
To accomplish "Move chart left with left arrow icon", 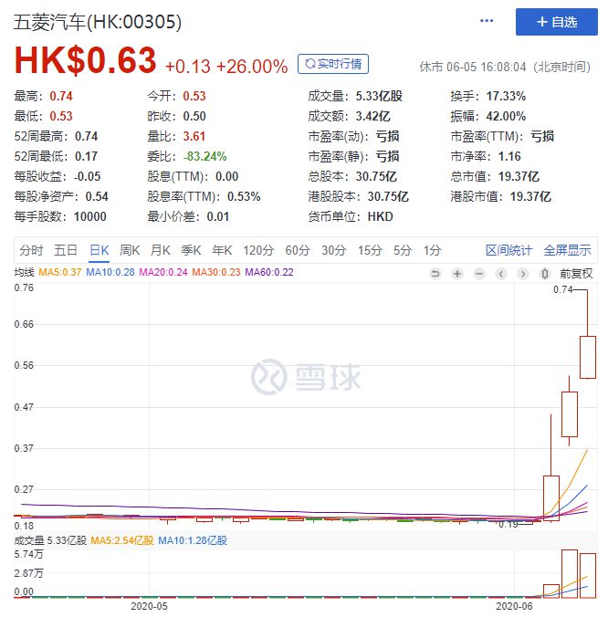I will [x=501, y=274].
